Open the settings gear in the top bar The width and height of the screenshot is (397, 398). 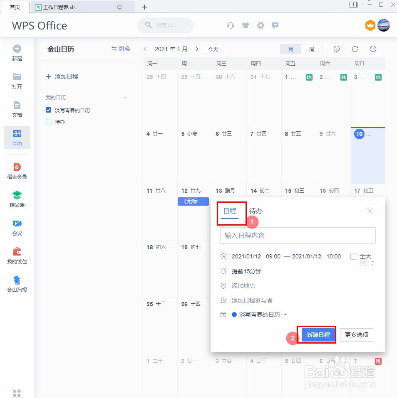(x=261, y=25)
